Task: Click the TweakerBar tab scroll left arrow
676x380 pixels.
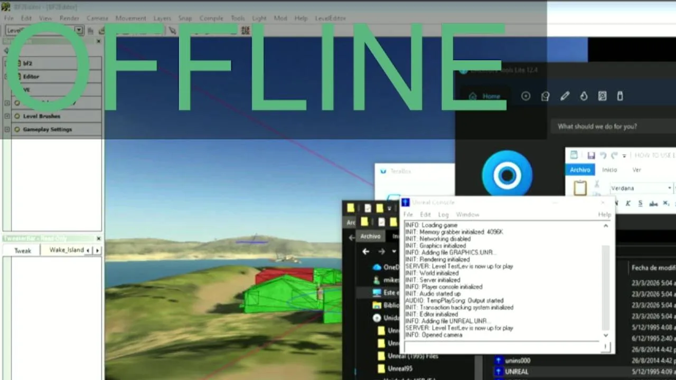Action: [89, 250]
